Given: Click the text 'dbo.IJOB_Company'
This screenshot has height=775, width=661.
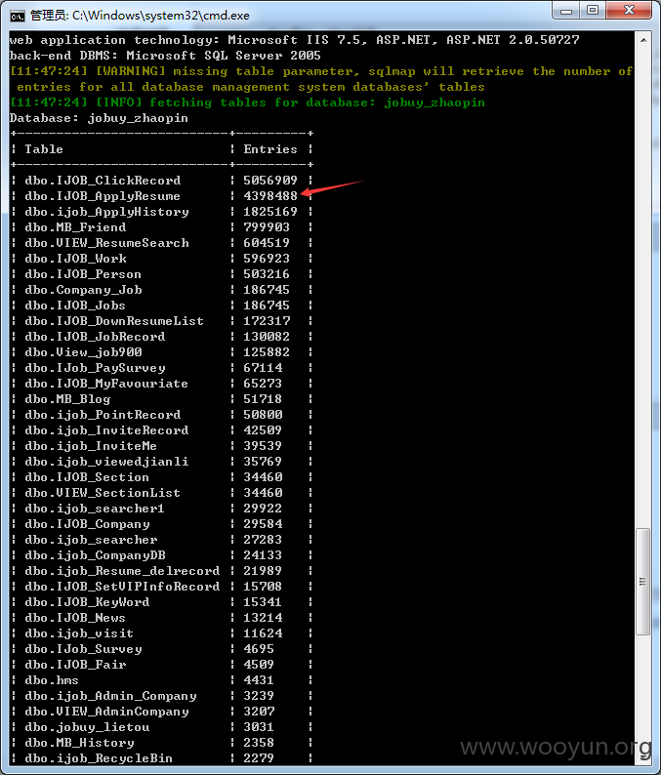Looking at the screenshot, I should coord(87,524).
